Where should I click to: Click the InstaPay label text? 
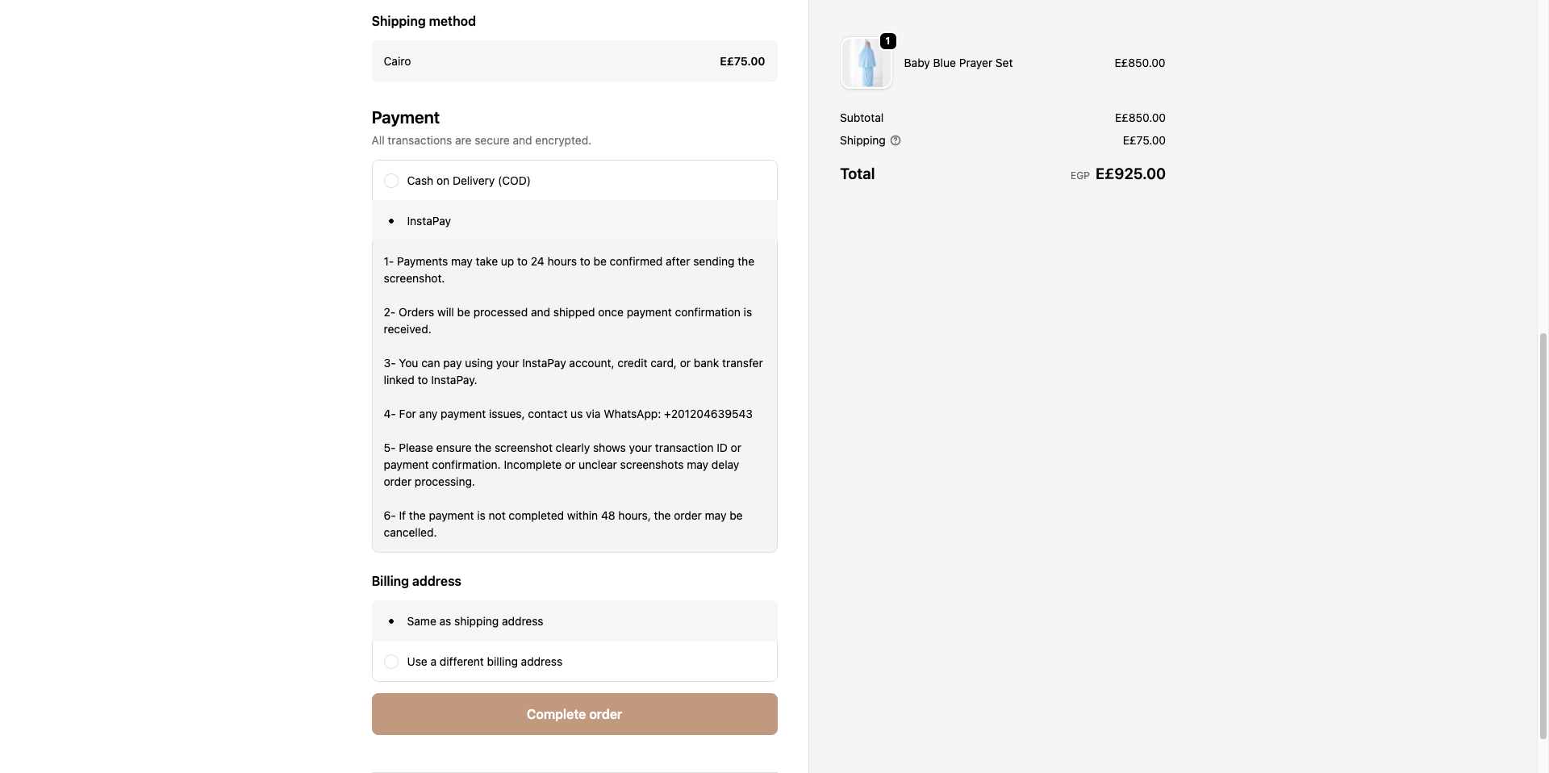click(x=429, y=221)
